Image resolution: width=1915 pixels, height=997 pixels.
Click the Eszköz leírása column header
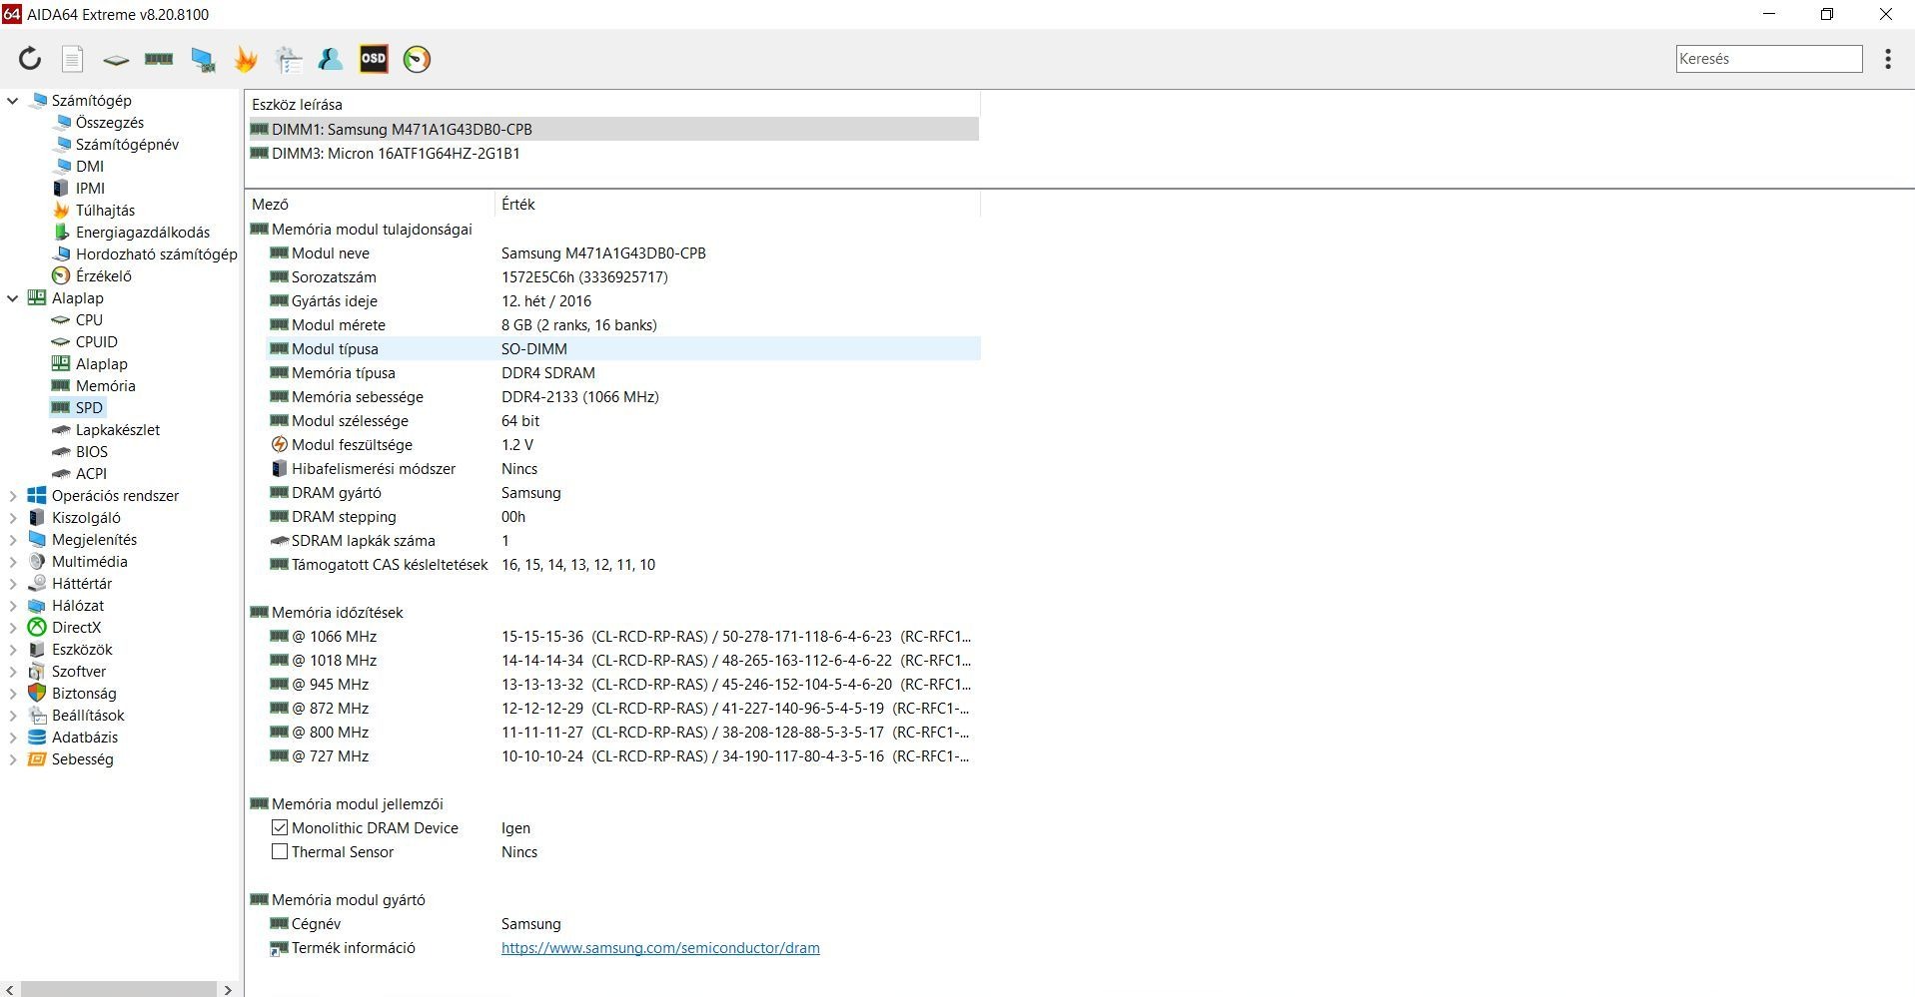click(612, 105)
